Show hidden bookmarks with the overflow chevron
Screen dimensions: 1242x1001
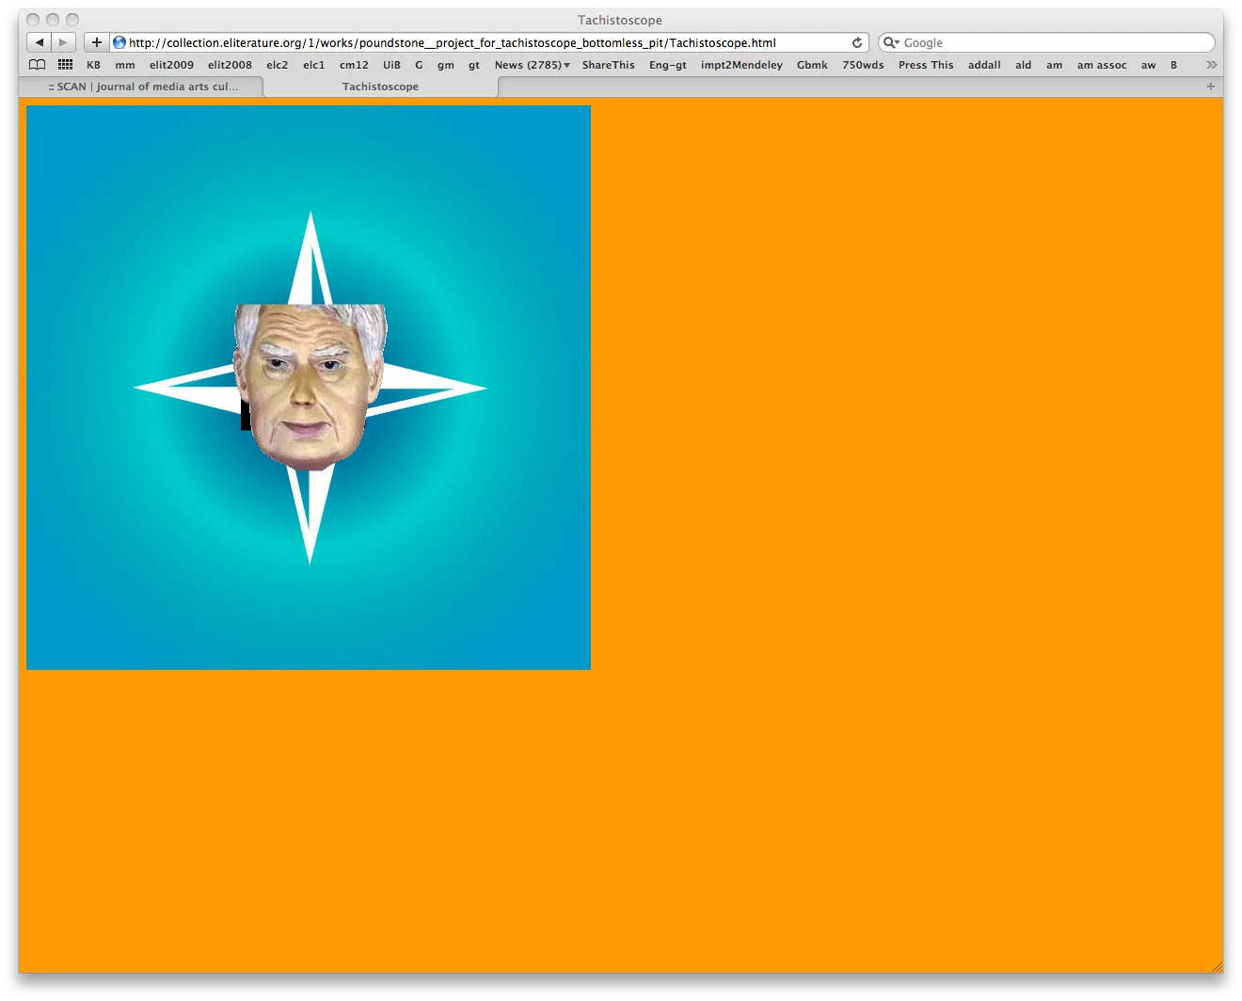point(1211,65)
